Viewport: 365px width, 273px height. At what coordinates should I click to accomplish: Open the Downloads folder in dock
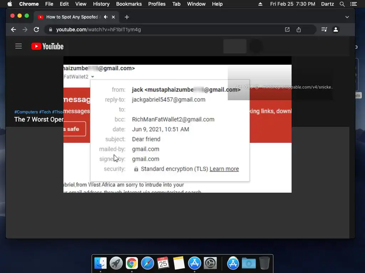coord(248,263)
